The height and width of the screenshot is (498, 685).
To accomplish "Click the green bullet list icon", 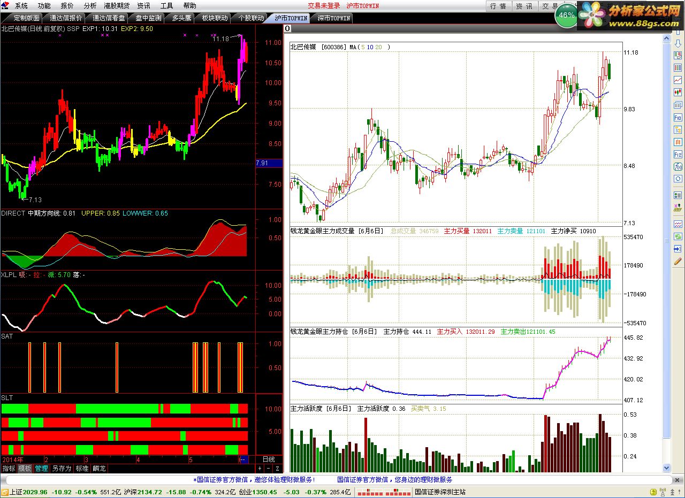I will (678, 195).
